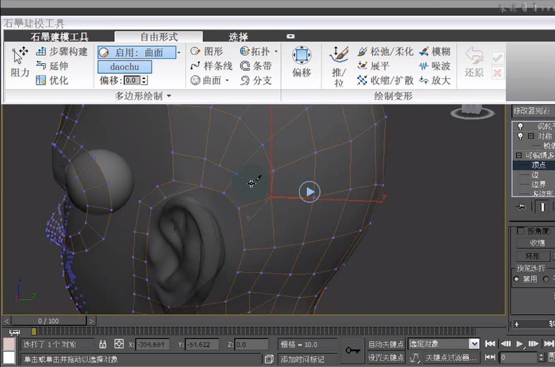Select the 分支 branches tool
Image resolution: width=555 pixels, height=367 pixels.
256,80
